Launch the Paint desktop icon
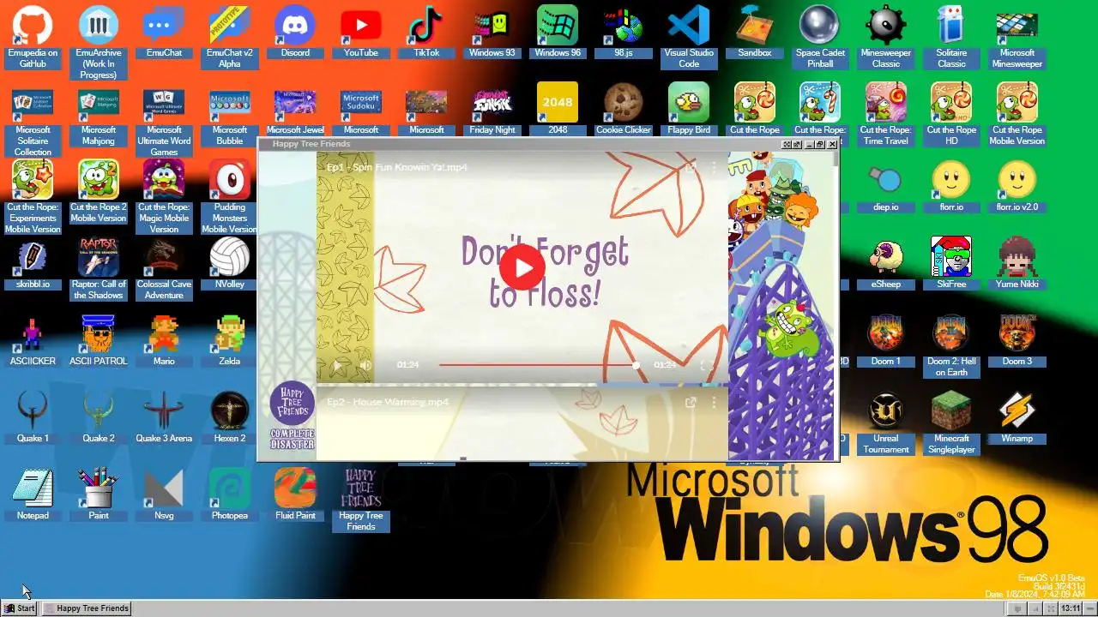Image resolution: width=1098 pixels, height=617 pixels. (x=99, y=494)
